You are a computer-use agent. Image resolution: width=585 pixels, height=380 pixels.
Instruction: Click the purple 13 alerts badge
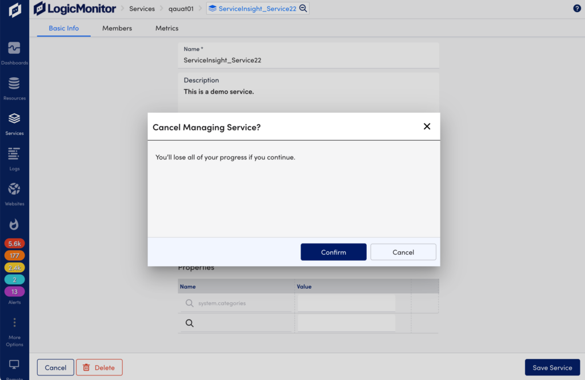[14, 291]
